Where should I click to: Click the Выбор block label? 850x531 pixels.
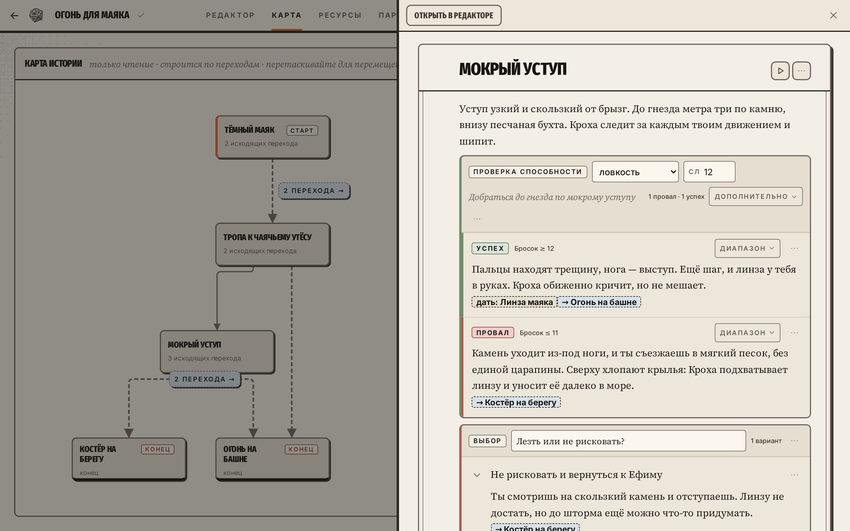click(487, 441)
